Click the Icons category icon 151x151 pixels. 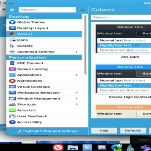pyautogui.click(x=12, y=40)
